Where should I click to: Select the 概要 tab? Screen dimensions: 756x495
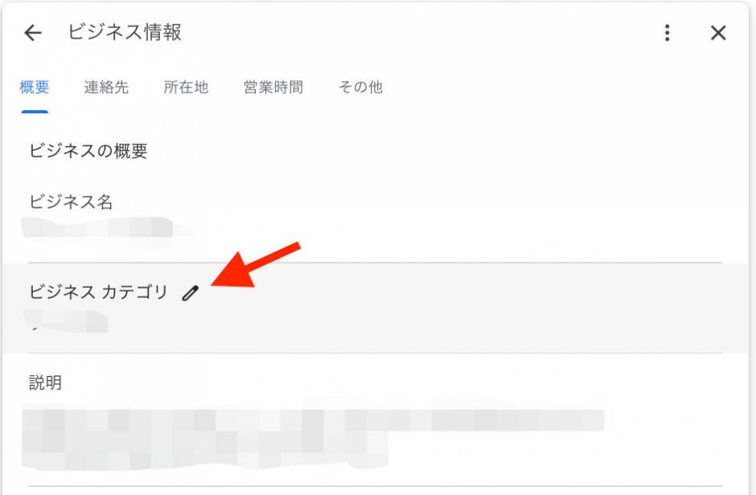coord(35,87)
